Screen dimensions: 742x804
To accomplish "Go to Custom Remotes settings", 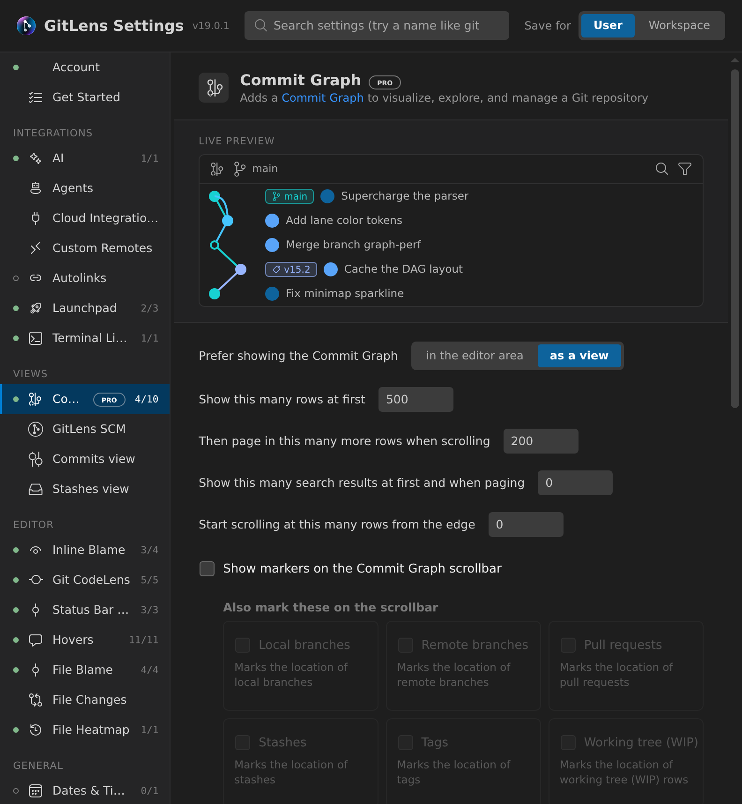I will 85,248.
